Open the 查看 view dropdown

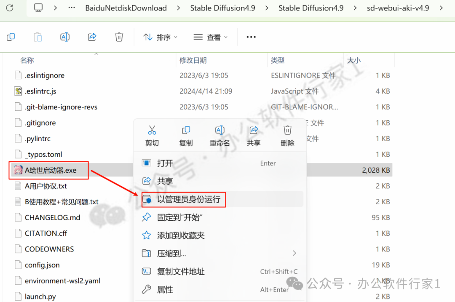pyautogui.click(x=211, y=37)
